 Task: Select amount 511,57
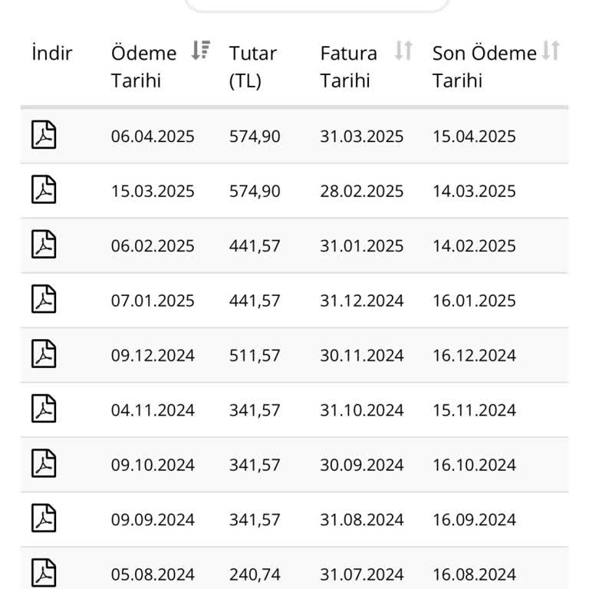point(255,356)
